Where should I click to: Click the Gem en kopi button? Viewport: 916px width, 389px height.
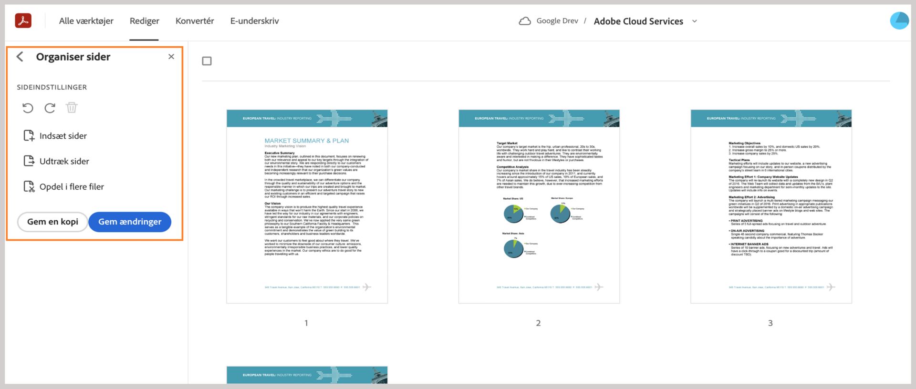(52, 222)
